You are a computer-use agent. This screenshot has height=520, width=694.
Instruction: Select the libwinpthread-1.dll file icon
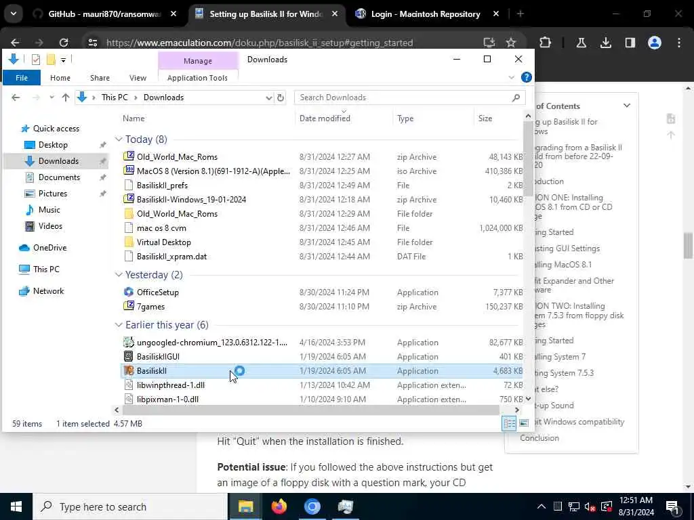pos(128,385)
